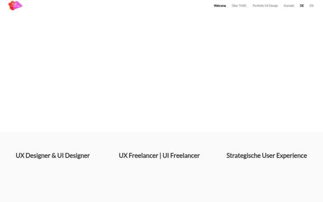Choose English with the EN link
323x202 pixels.
[x=312, y=6]
